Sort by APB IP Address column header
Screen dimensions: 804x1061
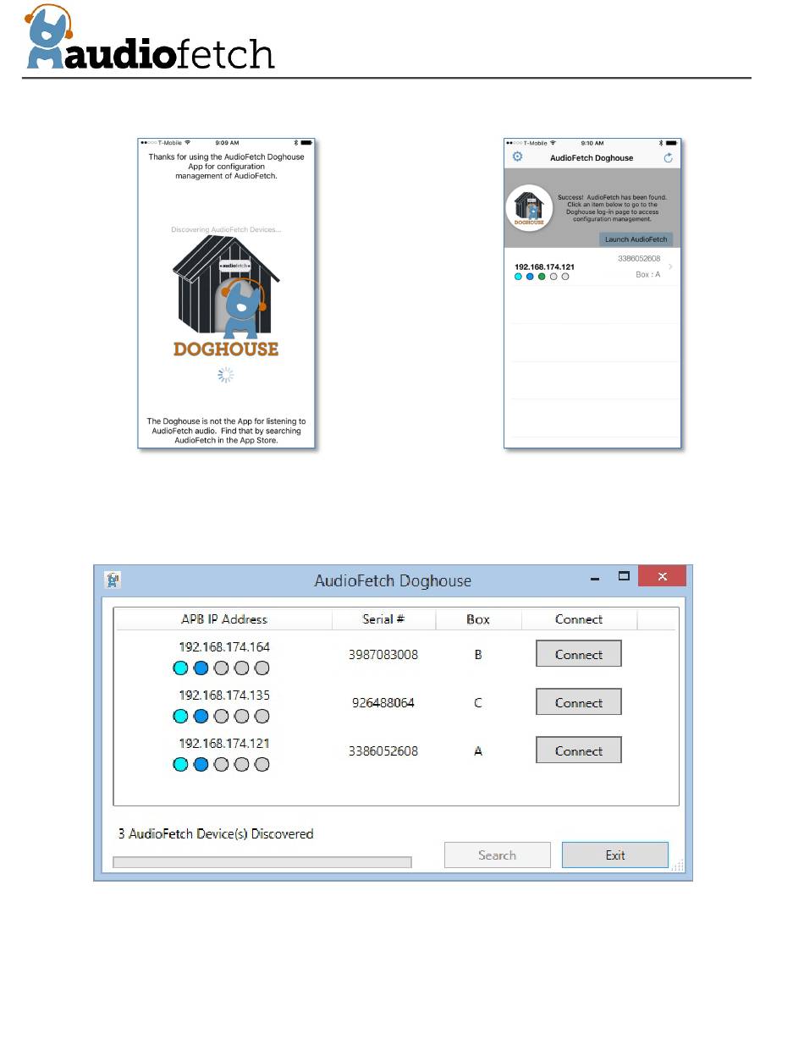pyautogui.click(x=224, y=619)
